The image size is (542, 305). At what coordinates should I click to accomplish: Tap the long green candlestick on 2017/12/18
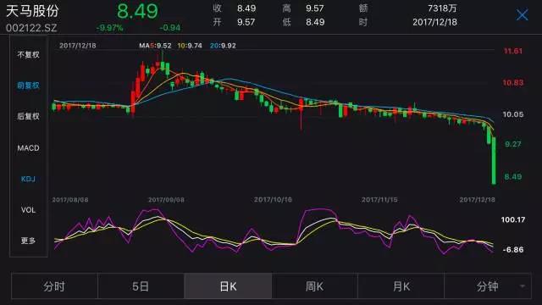click(x=494, y=160)
